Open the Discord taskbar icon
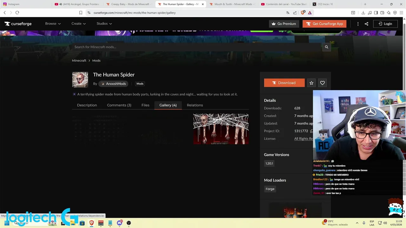Viewport: 406px width, 228px height. (120, 223)
